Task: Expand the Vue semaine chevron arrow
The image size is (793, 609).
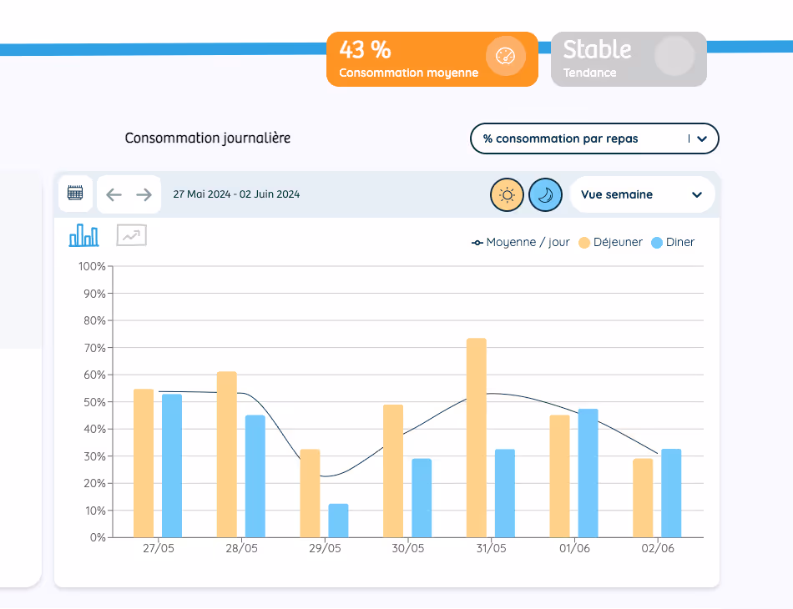Action: (697, 194)
